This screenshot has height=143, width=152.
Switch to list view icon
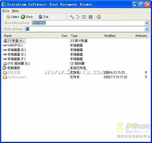click(x=84, y=17)
